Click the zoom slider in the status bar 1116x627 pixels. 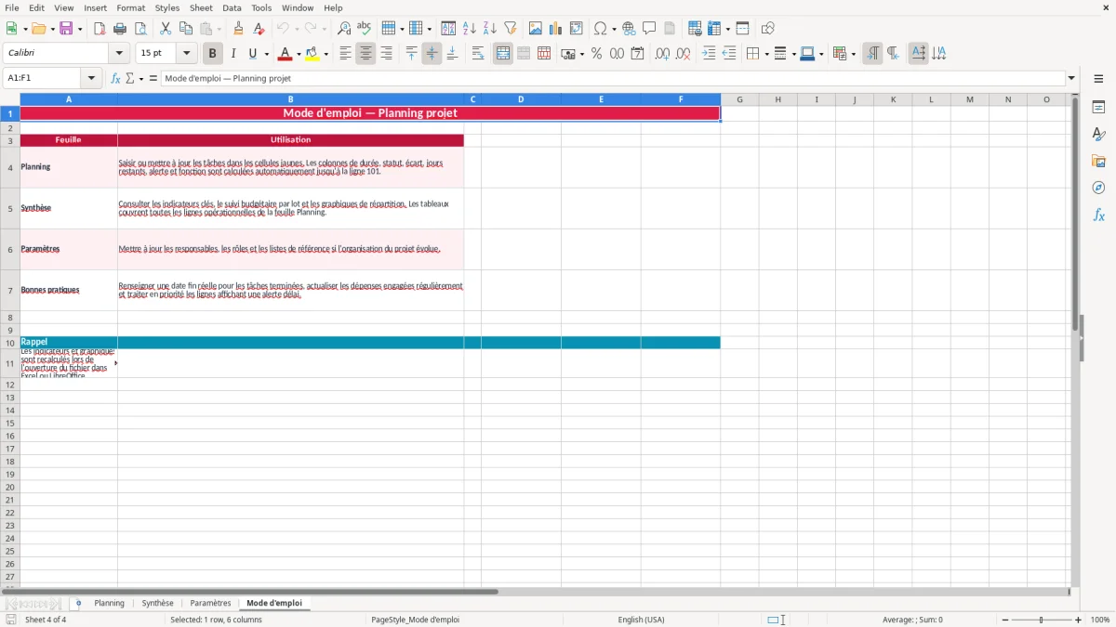1041,620
